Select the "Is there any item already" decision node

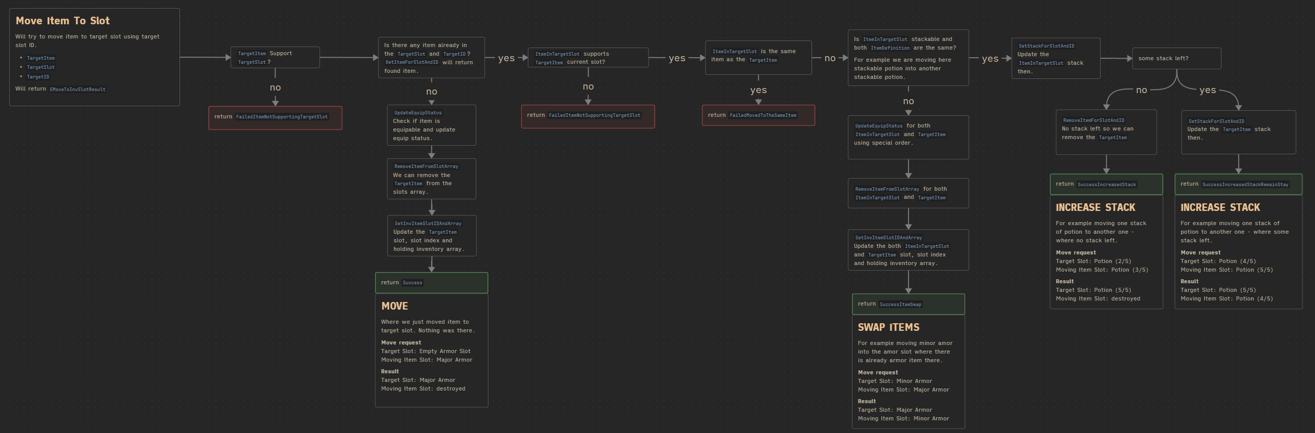pyautogui.click(x=431, y=57)
